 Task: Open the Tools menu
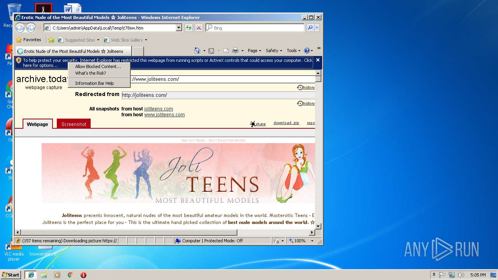coord(293,51)
